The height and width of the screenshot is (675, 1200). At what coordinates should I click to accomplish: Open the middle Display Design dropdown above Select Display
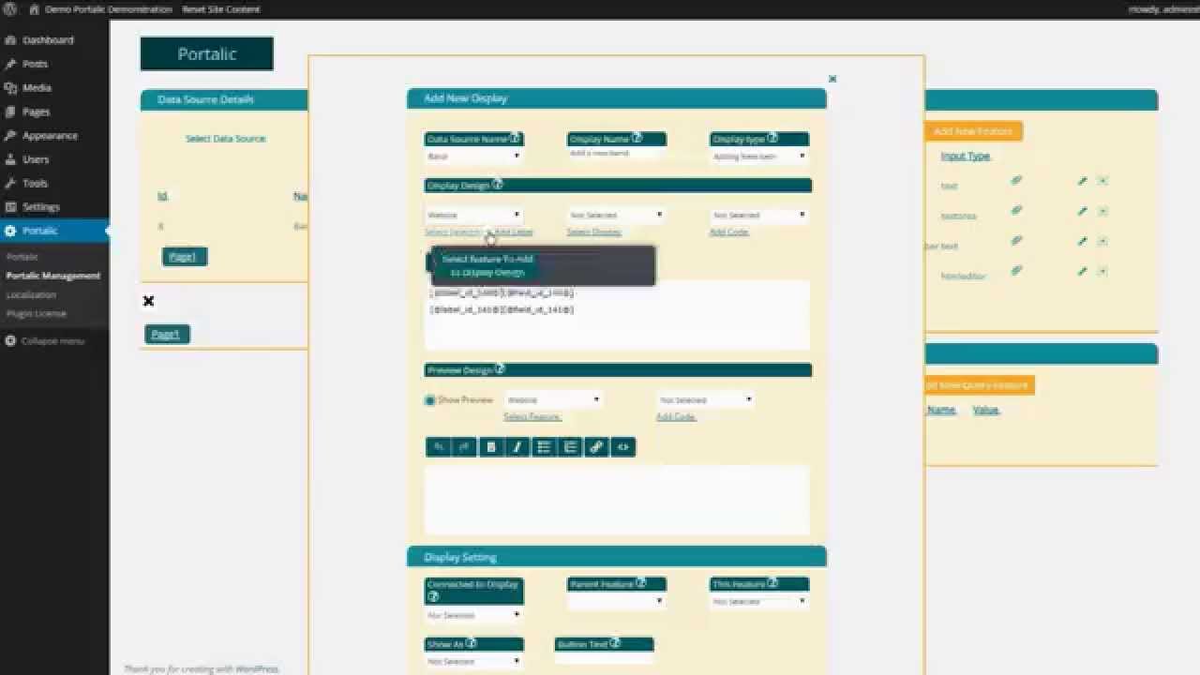pos(616,215)
